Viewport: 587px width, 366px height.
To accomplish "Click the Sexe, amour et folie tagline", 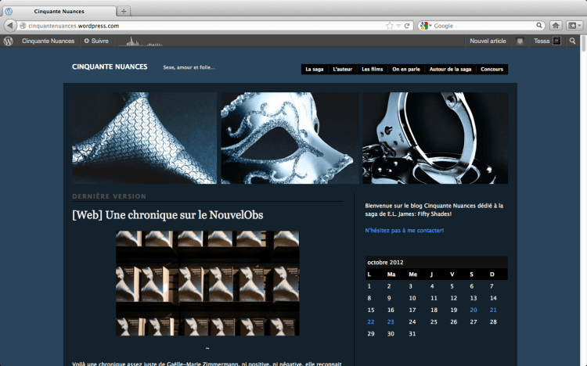I will click(x=189, y=67).
